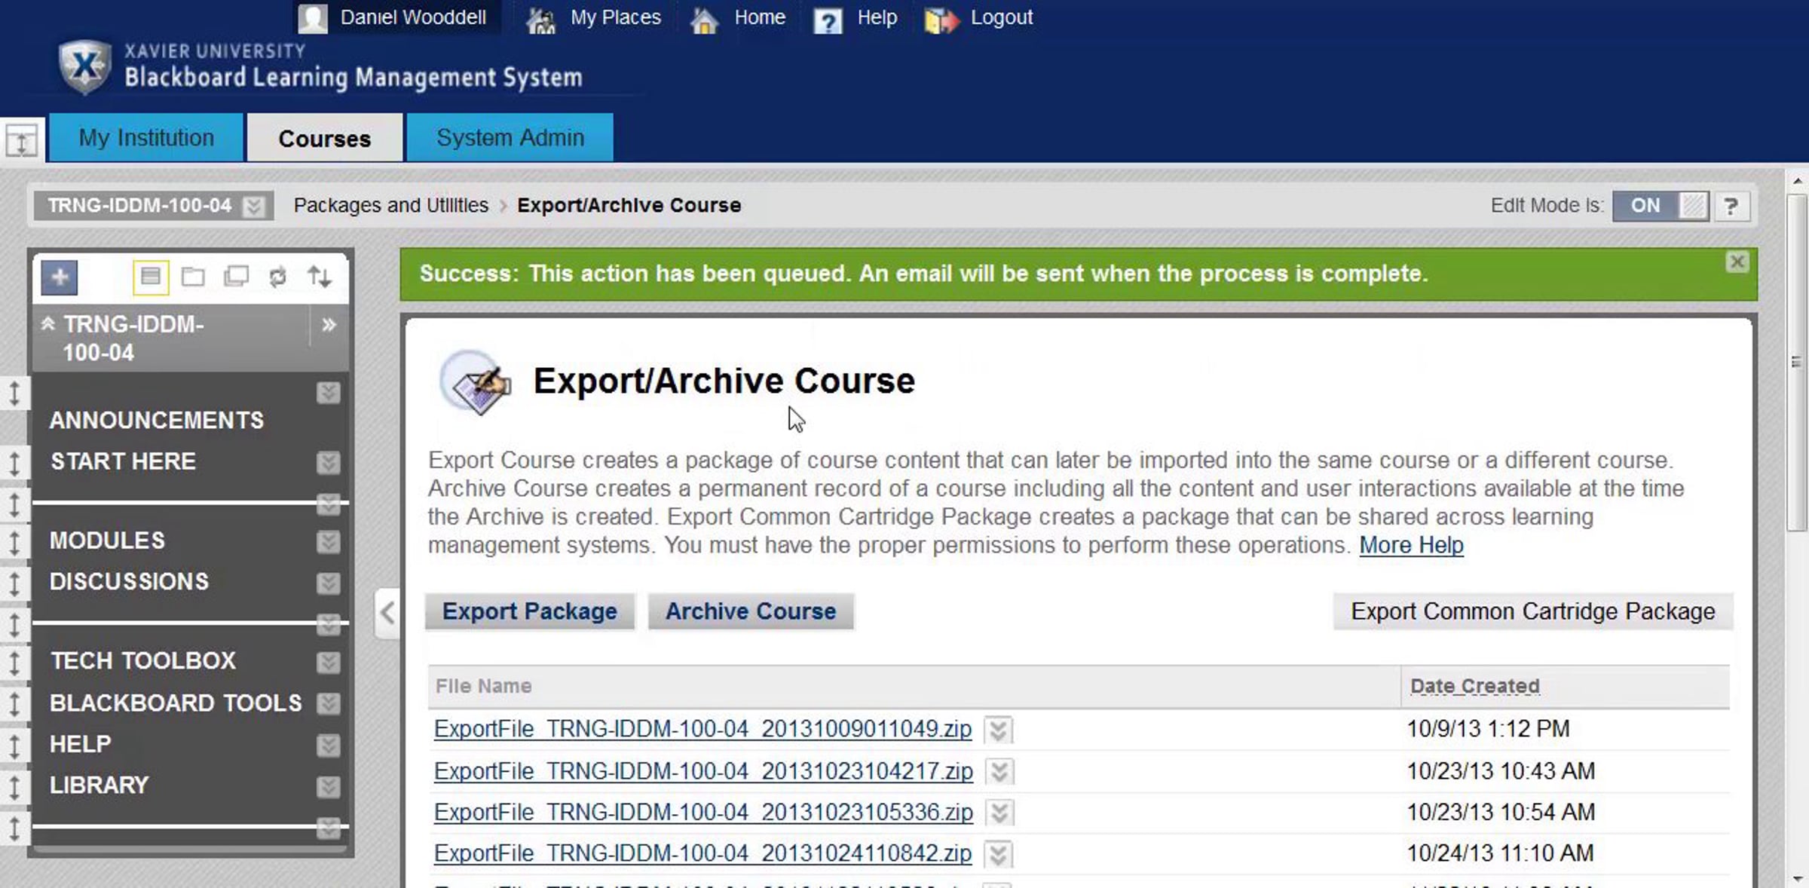Viewport: 1809px width, 888px height.
Task: Open the Modules course menu item
Action: point(107,540)
